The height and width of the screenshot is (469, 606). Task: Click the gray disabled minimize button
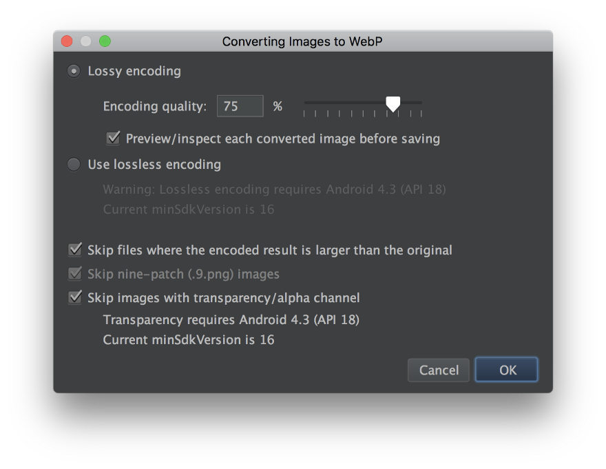point(86,41)
